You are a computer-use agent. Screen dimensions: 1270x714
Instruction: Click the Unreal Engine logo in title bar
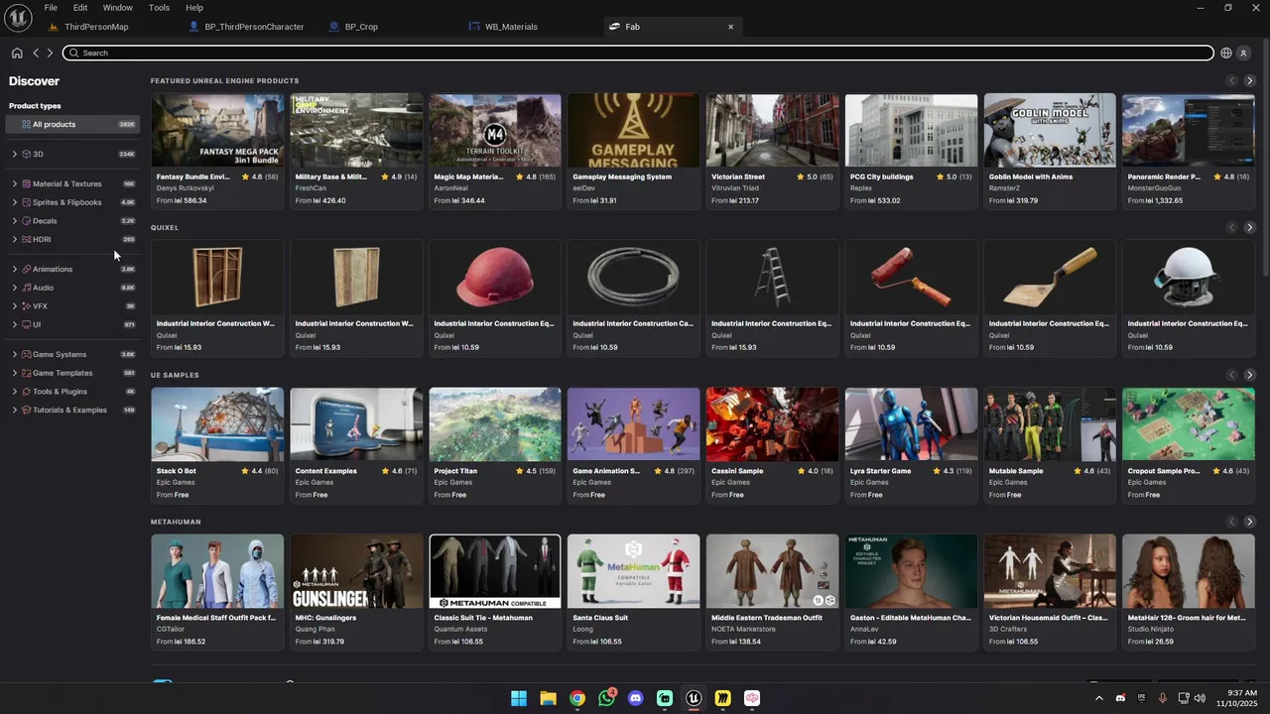point(18,18)
